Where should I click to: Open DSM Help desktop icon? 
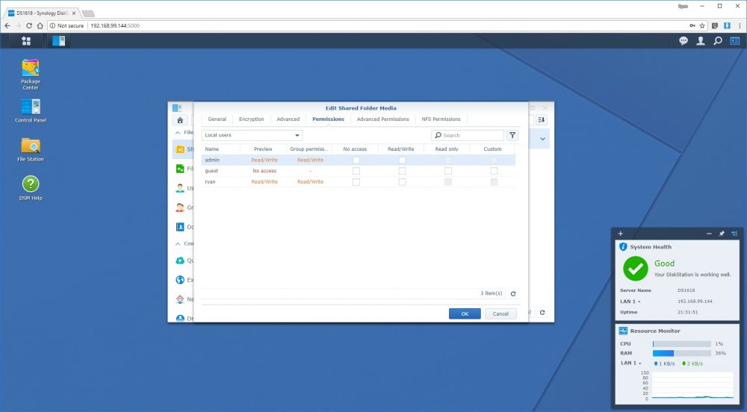(31, 188)
